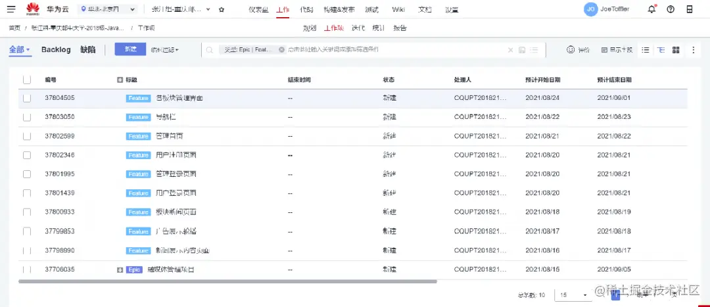Viewport: 710px width, 307px height.
Task: Switch to the flat list view icon
Action: point(646,50)
